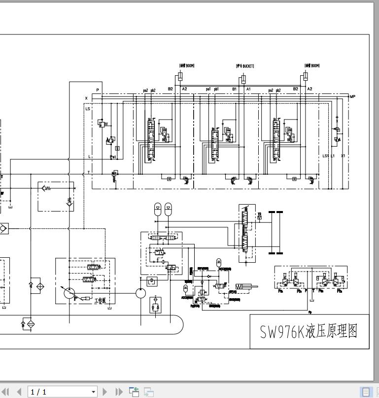Viewport: 379px width, 398px height.
Task: Click the vertical scrollbar on the right edge
Action: 377,190
